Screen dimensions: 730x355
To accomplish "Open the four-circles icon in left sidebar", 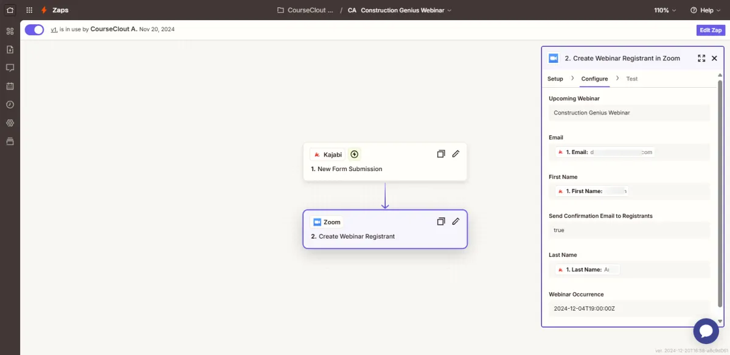I will click(10, 31).
